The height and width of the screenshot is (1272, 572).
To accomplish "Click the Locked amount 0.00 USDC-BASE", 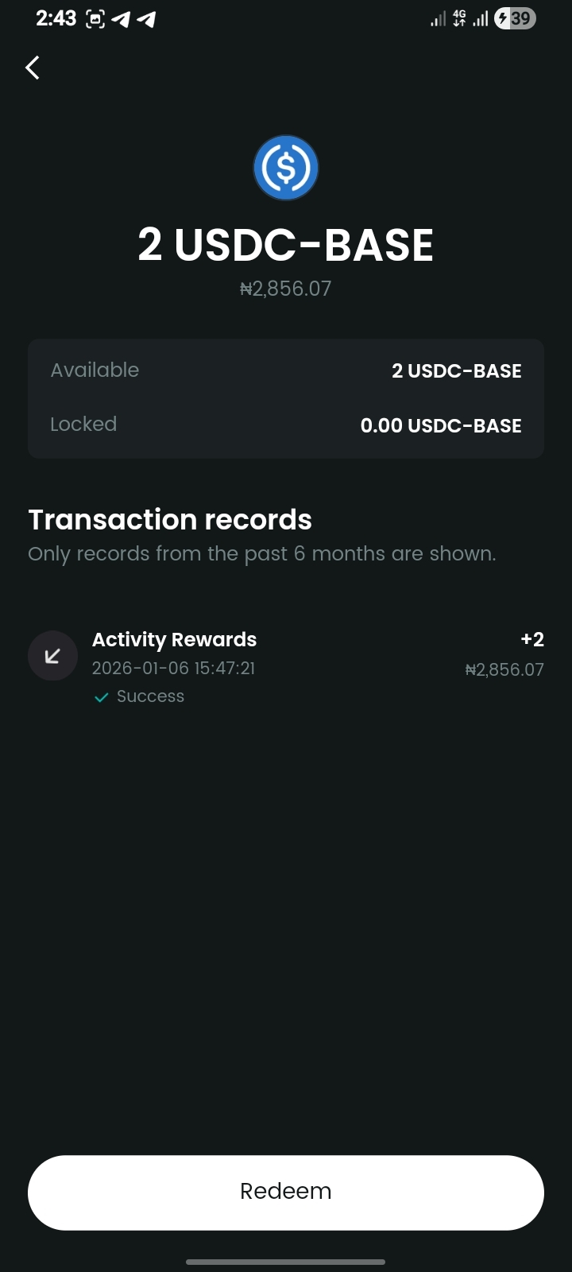I will click(x=441, y=425).
